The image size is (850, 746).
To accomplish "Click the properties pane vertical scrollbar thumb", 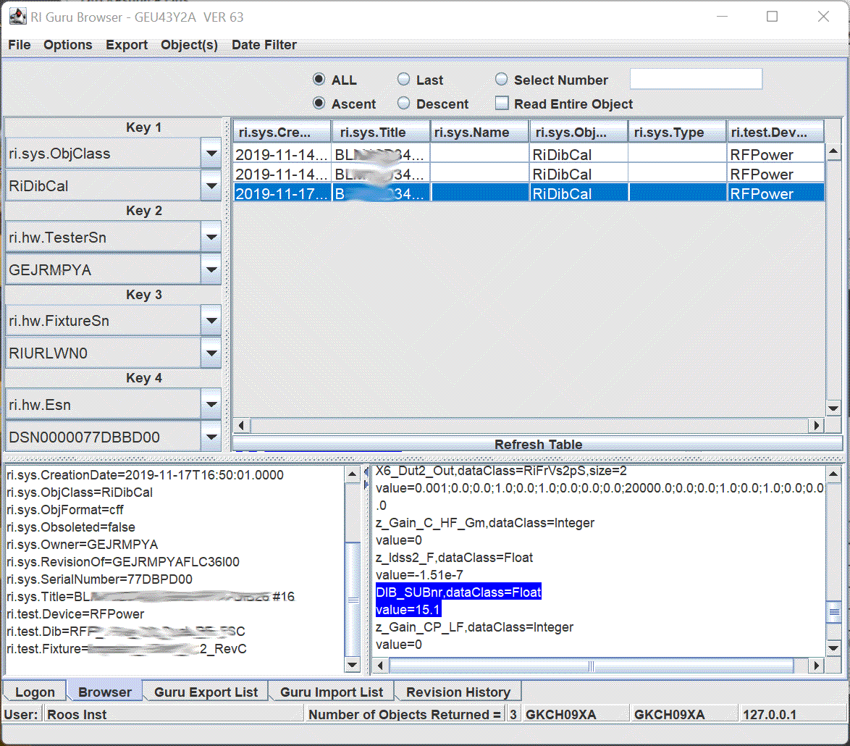I will pyautogui.click(x=353, y=600).
